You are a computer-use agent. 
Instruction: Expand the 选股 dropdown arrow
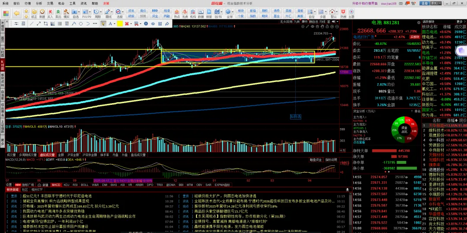(122, 11)
